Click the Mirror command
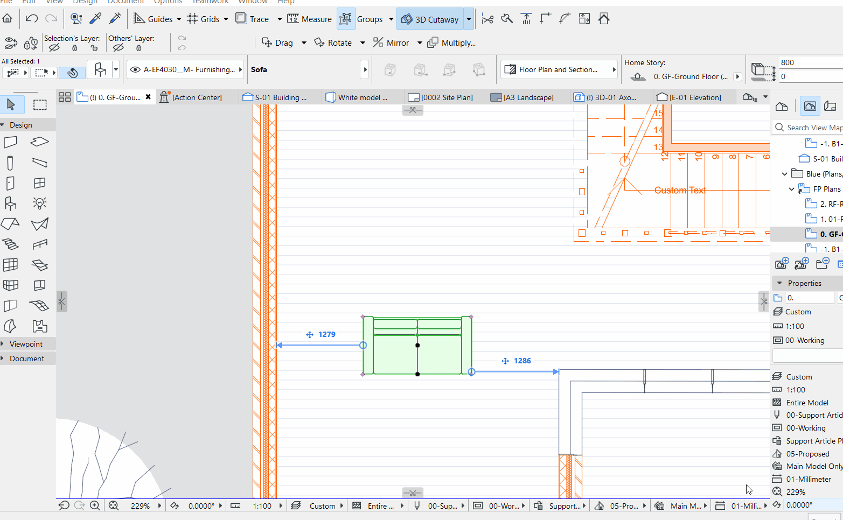843x520 pixels. [x=391, y=43]
